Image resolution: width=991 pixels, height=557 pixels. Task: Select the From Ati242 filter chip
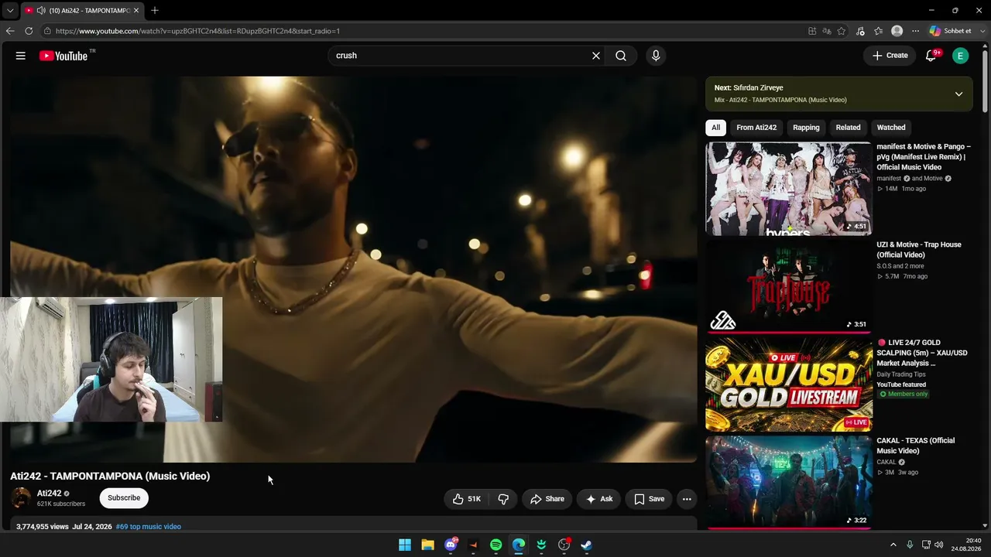[x=756, y=128]
